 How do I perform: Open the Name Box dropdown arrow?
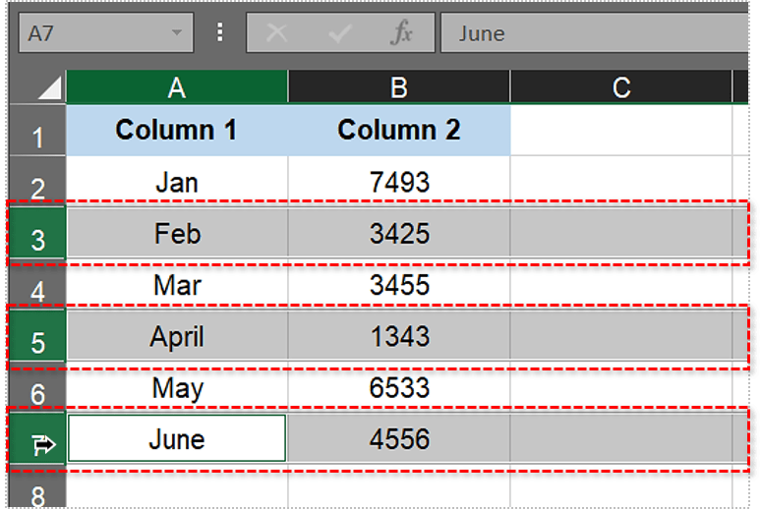tap(177, 33)
